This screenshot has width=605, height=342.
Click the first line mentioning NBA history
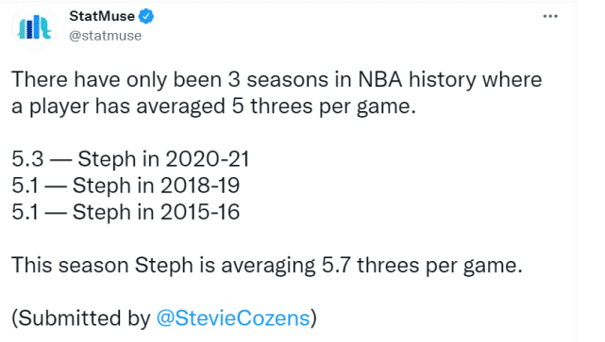[277, 80]
